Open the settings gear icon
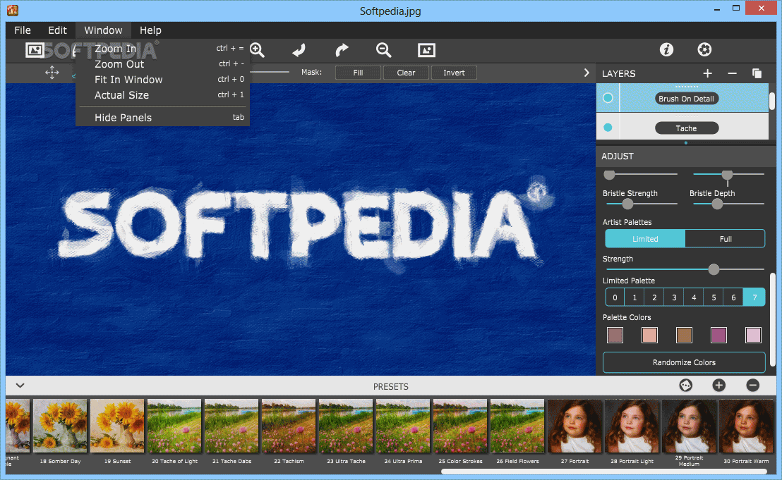Screen dimensions: 782x480 (704, 49)
